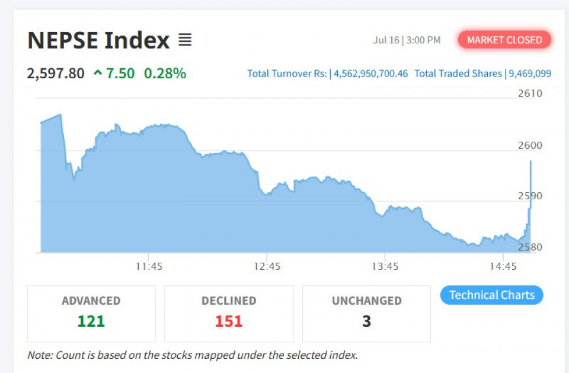Click the 13:45 time axis marker
Image resolution: width=569 pixels, height=373 pixels.
click(385, 267)
